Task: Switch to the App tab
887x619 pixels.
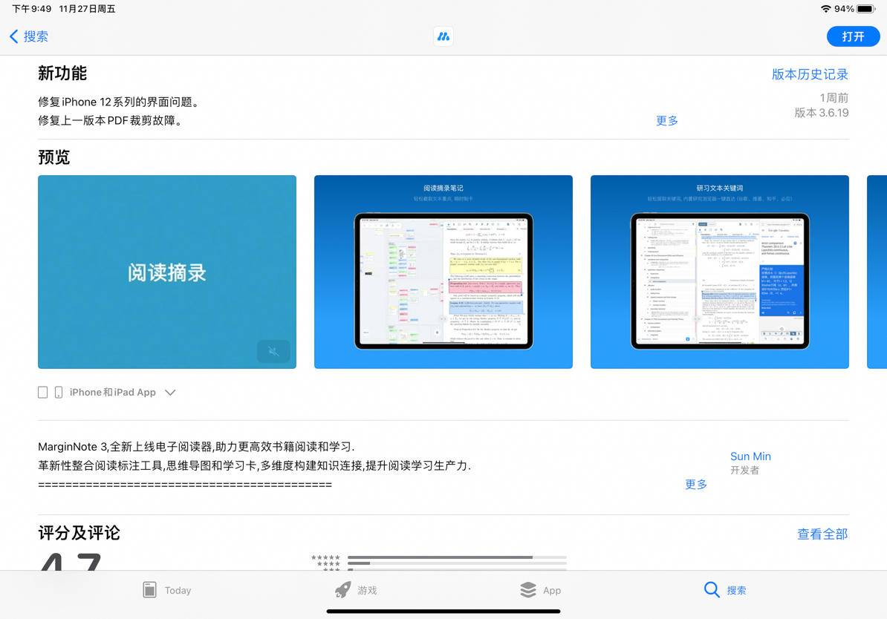Action: tap(540, 590)
